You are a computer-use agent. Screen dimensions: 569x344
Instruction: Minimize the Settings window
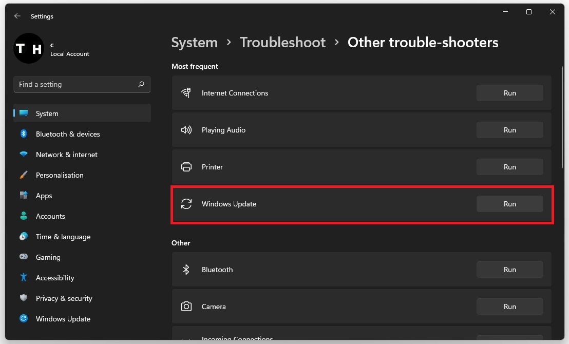(505, 12)
